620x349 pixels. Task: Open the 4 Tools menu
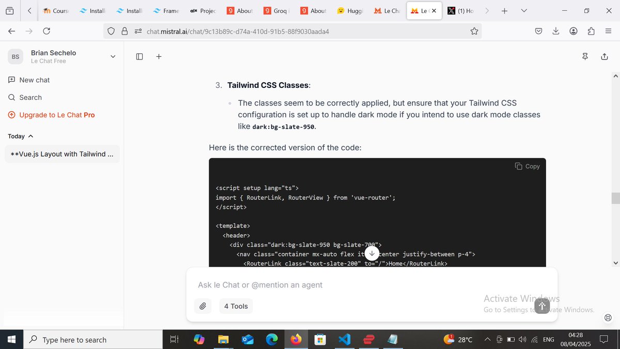236,306
